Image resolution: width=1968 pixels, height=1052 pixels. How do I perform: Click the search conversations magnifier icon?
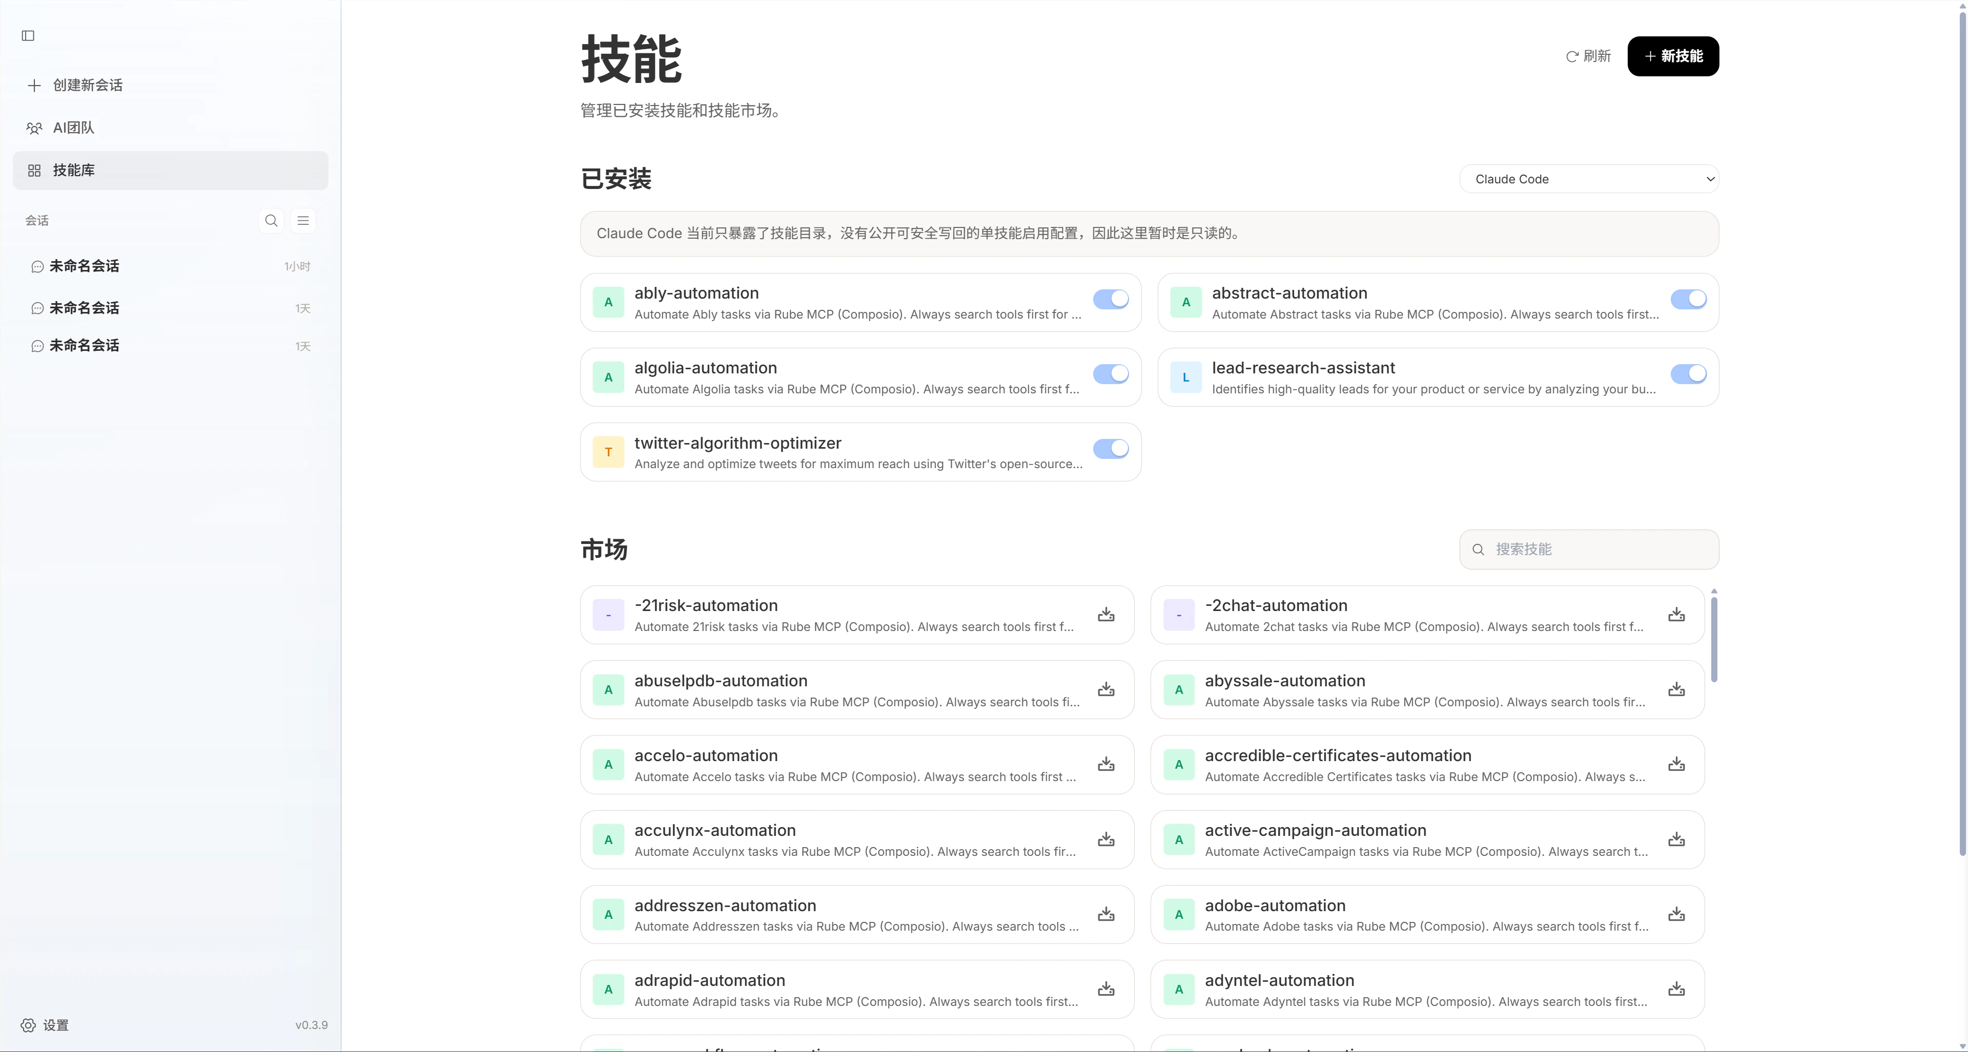(x=271, y=221)
